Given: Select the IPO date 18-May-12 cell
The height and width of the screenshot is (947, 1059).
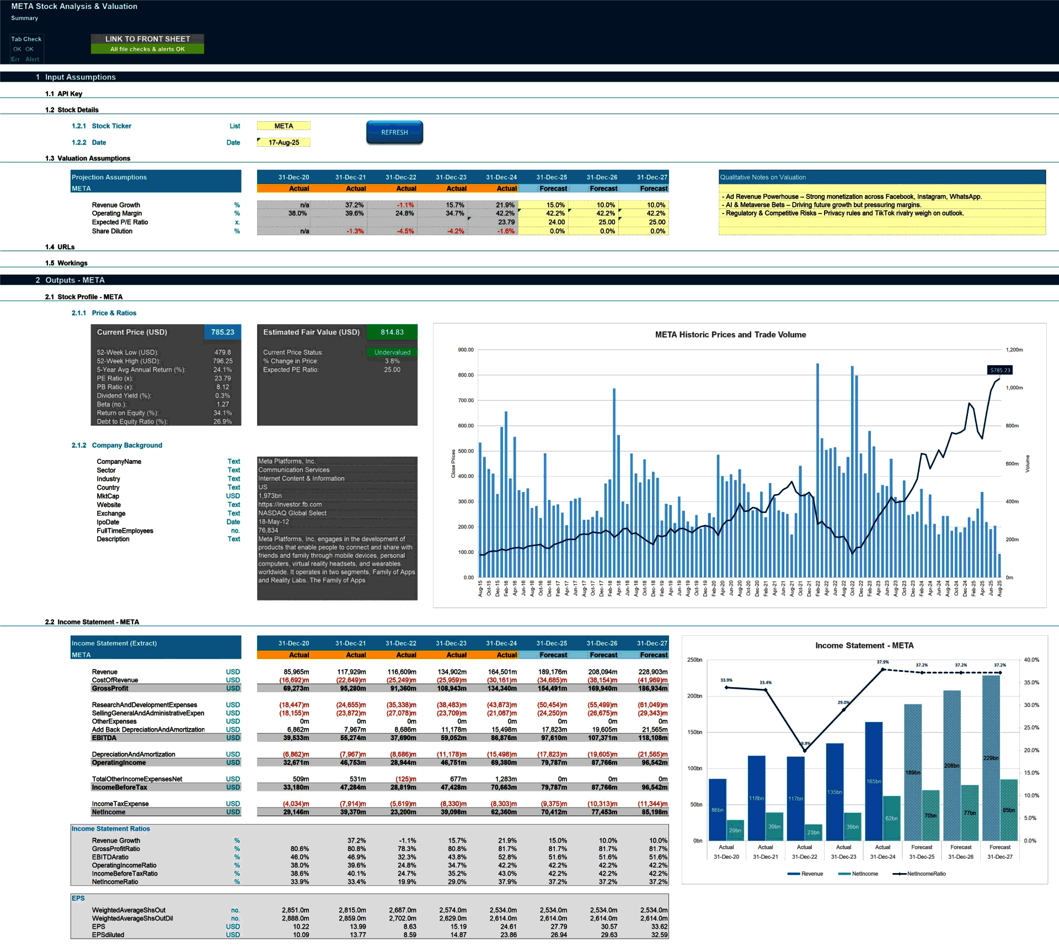Looking at the screenshot, I should coord(337,522).
